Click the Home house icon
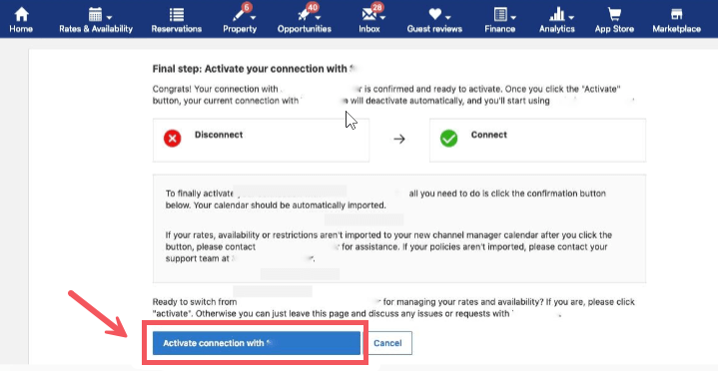 pos(21,14)
